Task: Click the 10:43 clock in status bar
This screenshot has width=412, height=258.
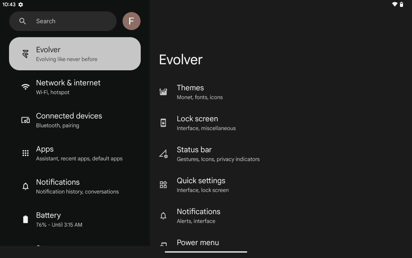Action: coord(9,5)
